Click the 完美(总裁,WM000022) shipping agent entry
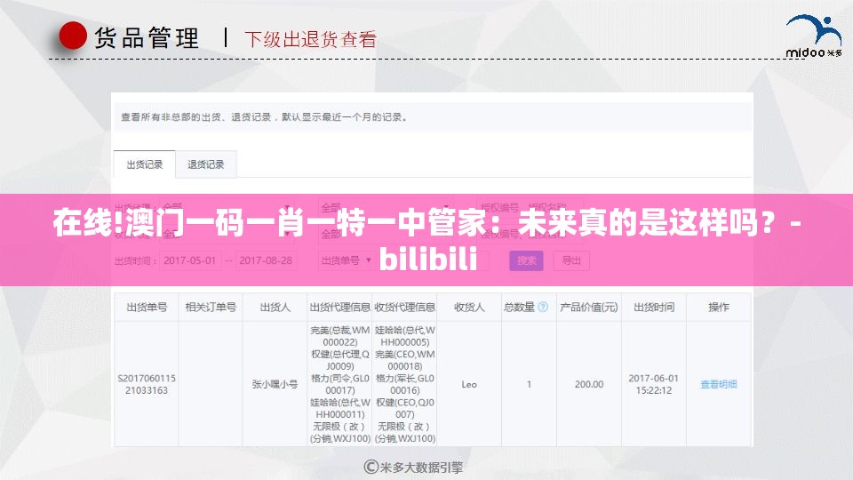Image resolution: width=853 pixels, height=480 pixels. 340,336
